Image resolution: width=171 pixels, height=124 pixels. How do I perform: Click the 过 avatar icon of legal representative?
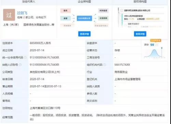[x=9, y=15]
